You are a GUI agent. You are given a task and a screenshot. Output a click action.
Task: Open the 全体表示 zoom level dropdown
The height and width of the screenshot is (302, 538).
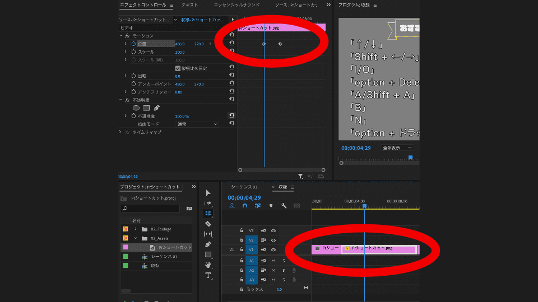point(397,148)
